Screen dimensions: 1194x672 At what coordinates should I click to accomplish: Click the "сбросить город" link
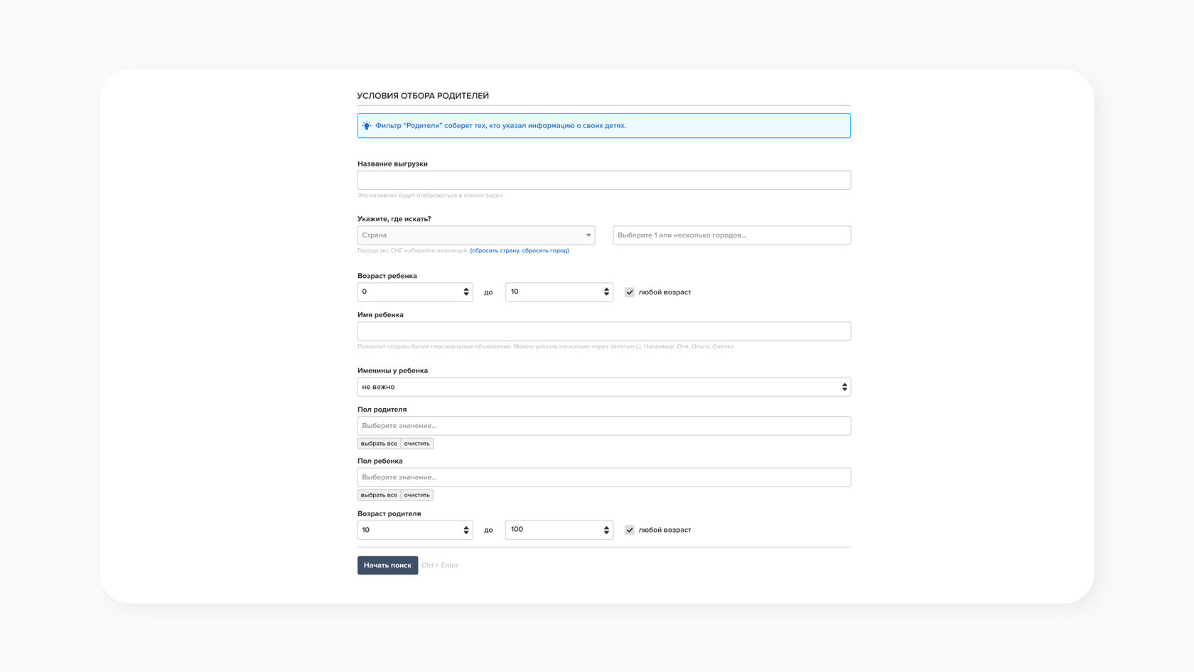pos(545,251)
